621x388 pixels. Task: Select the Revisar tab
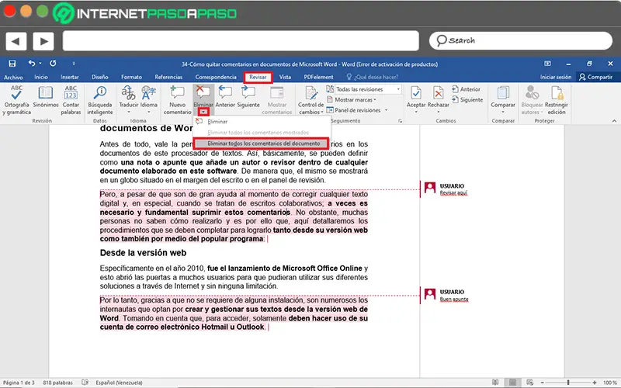click(x=258, y=77)
